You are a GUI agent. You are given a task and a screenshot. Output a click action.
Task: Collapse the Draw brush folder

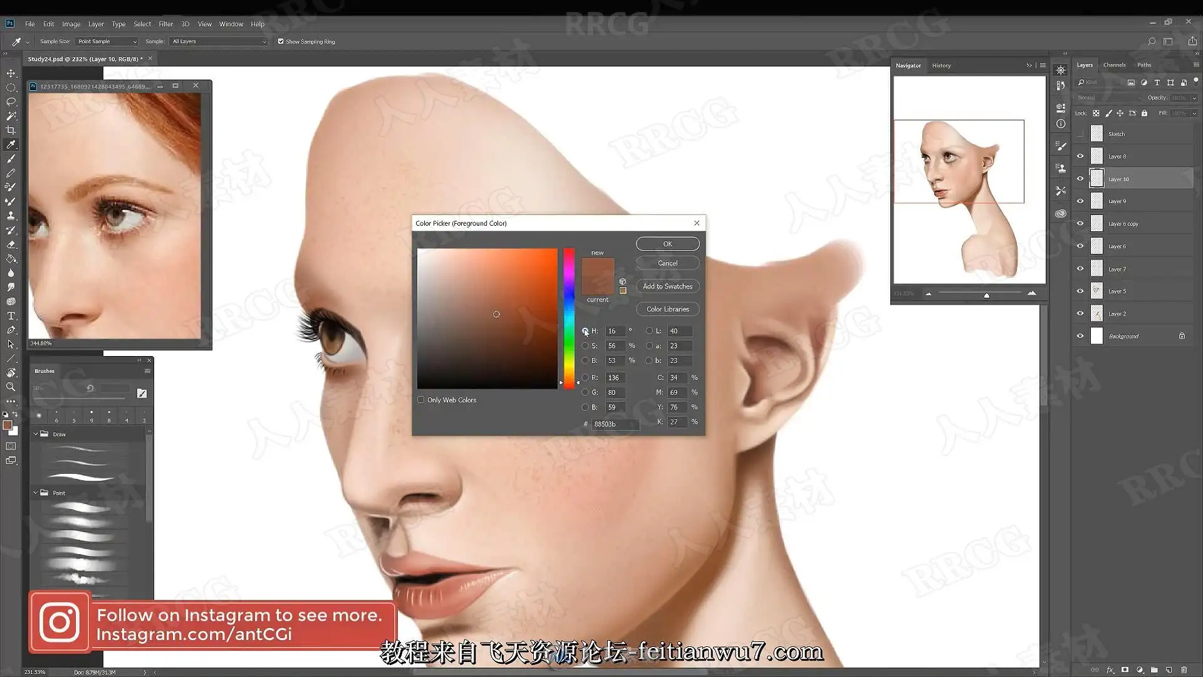click(36, 434)
